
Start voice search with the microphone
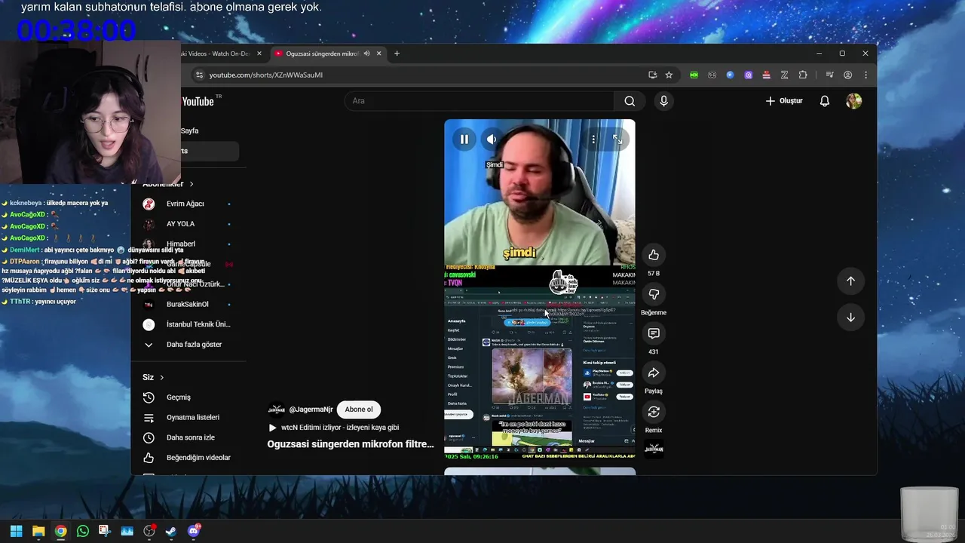point(663,101)
